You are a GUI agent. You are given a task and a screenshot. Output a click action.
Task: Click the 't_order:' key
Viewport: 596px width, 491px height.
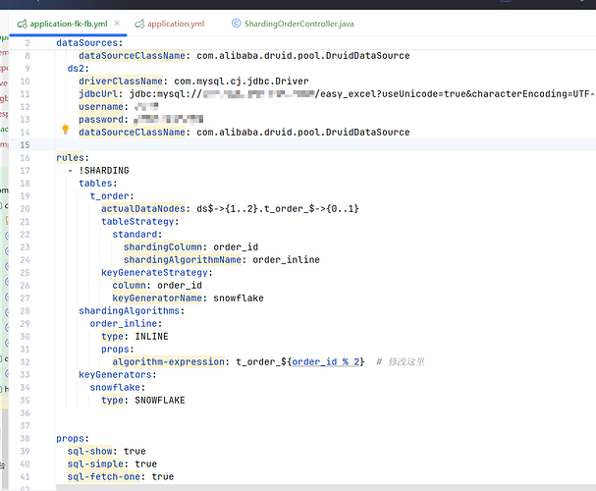[112, 196]
